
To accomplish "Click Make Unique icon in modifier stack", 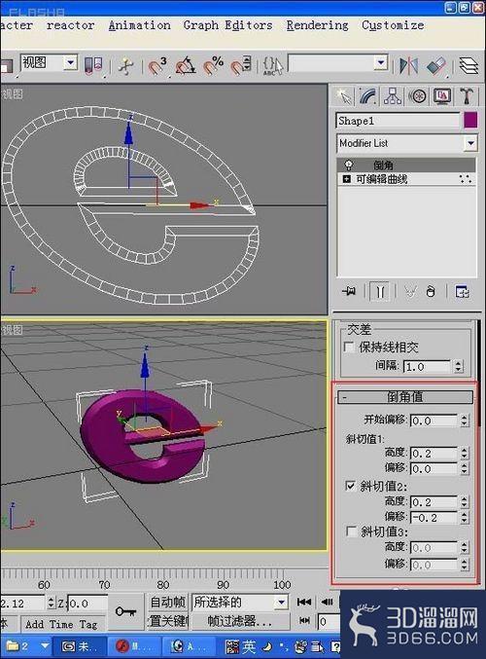I will tap(410, 291).
